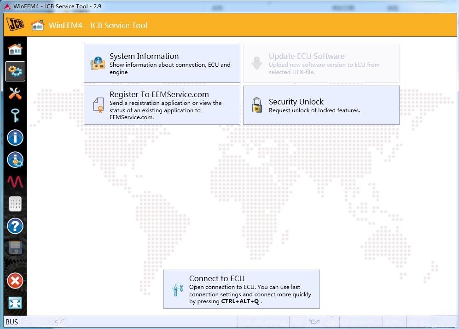Click the CTRL+ALT+Q shortcut text
This screenshot has height=329, width=459.
(x=240, y=301)
